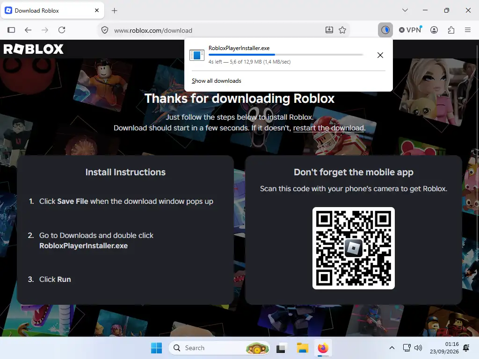Open File Explorer from the taskbar
This screenshot has height=359, width=479.
pos(303,348)
